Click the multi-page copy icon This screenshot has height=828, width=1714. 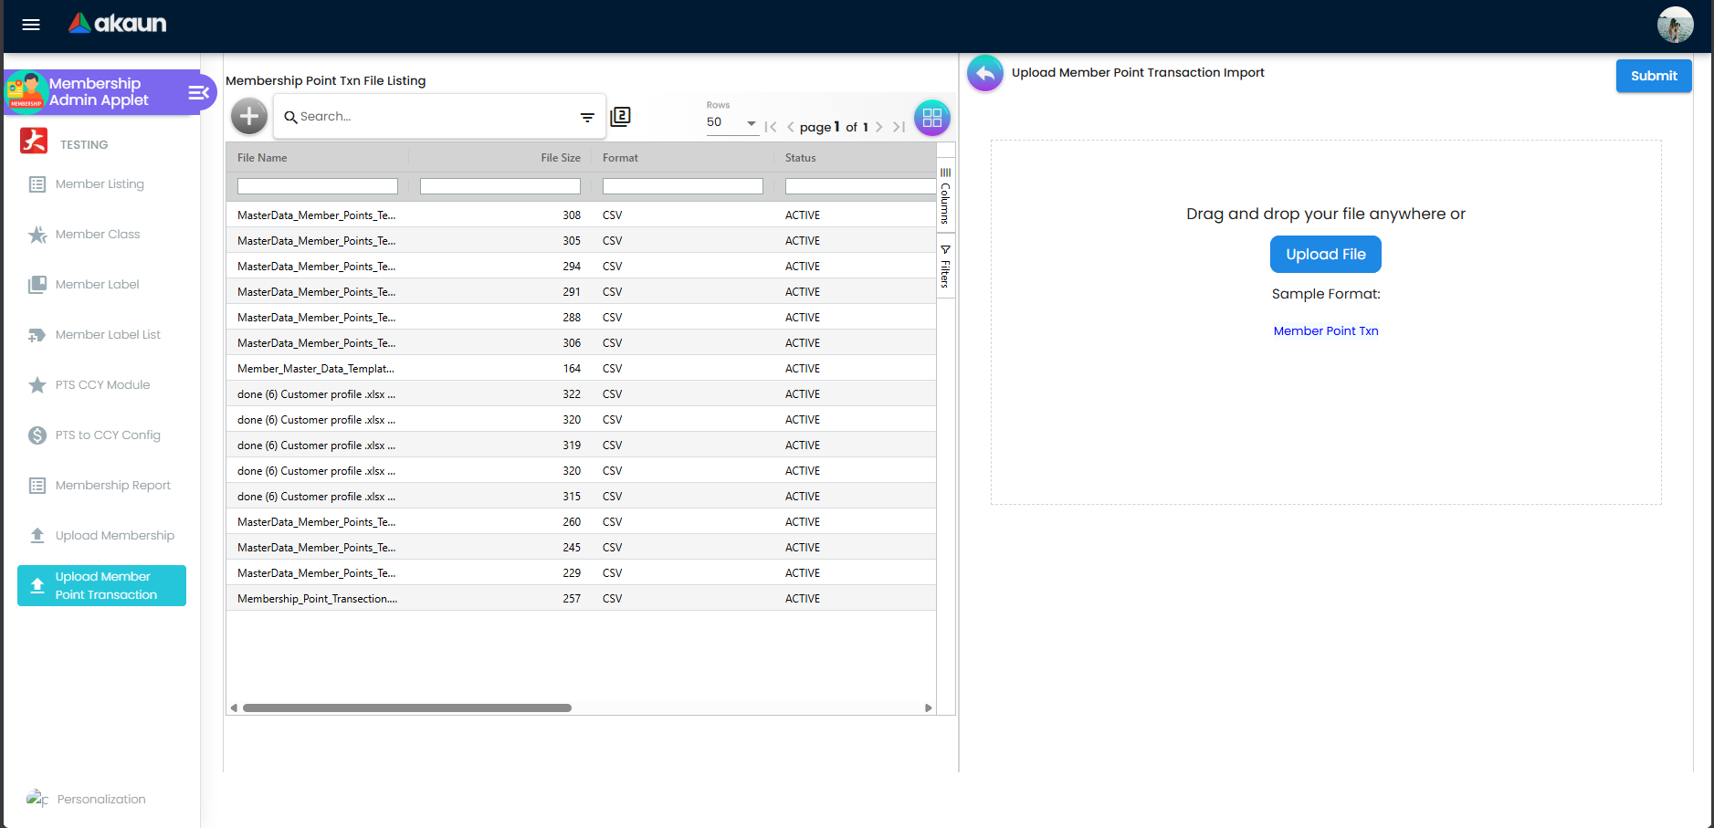pos(620,116)
